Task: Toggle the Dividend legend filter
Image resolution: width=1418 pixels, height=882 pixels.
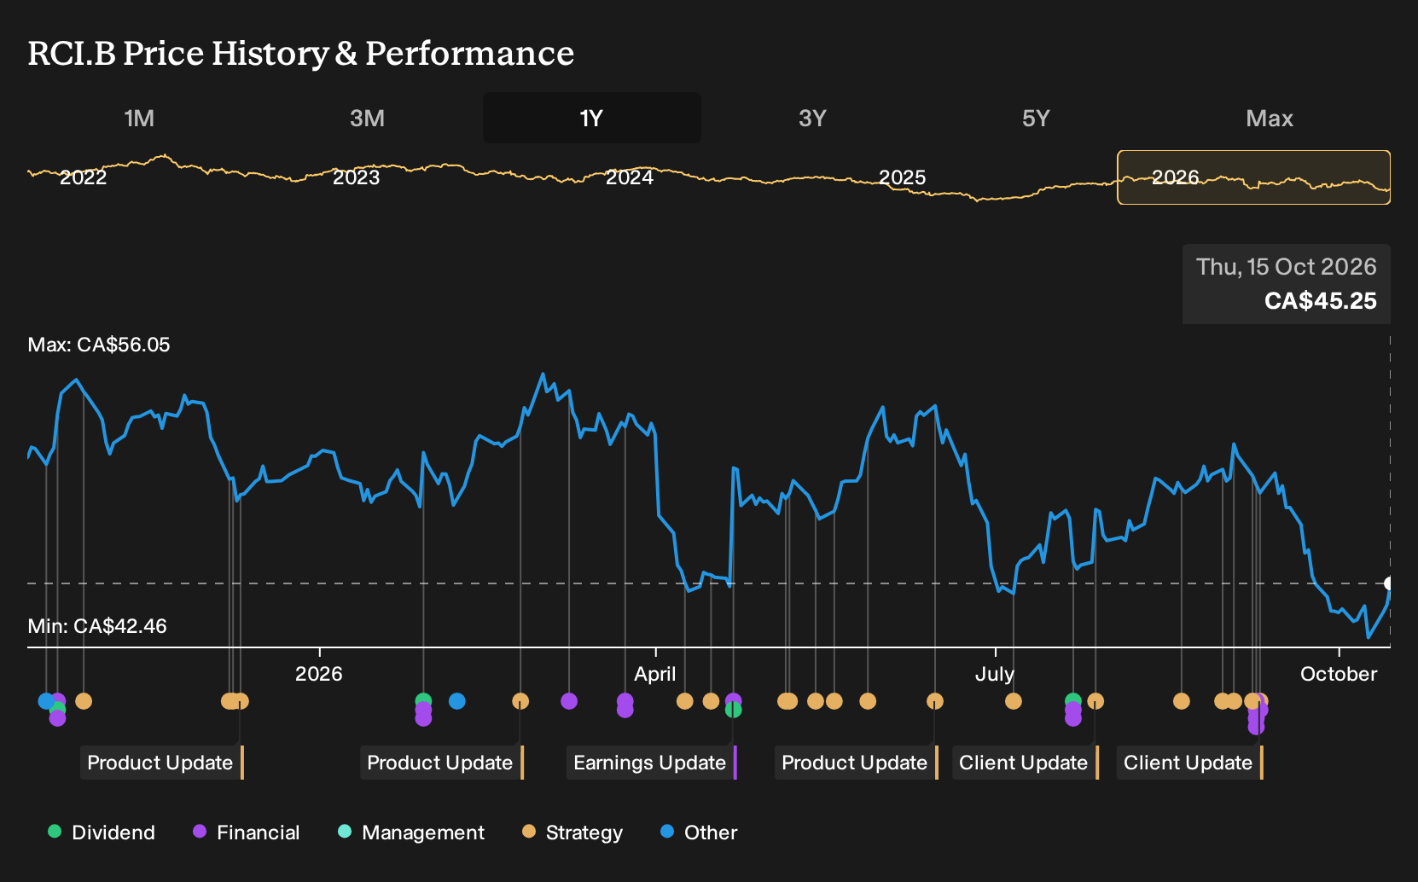Action: click(102, 833)
